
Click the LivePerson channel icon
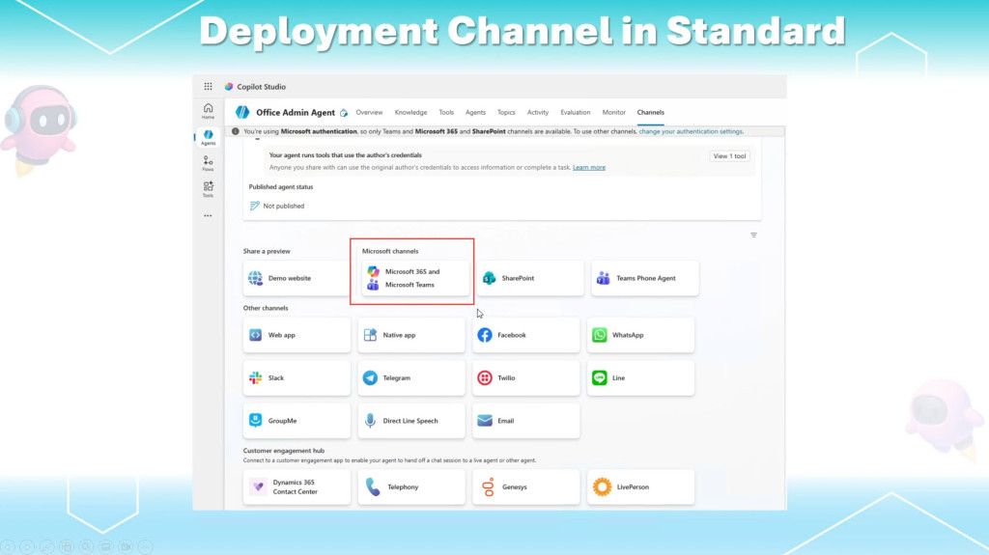[602, 486]
